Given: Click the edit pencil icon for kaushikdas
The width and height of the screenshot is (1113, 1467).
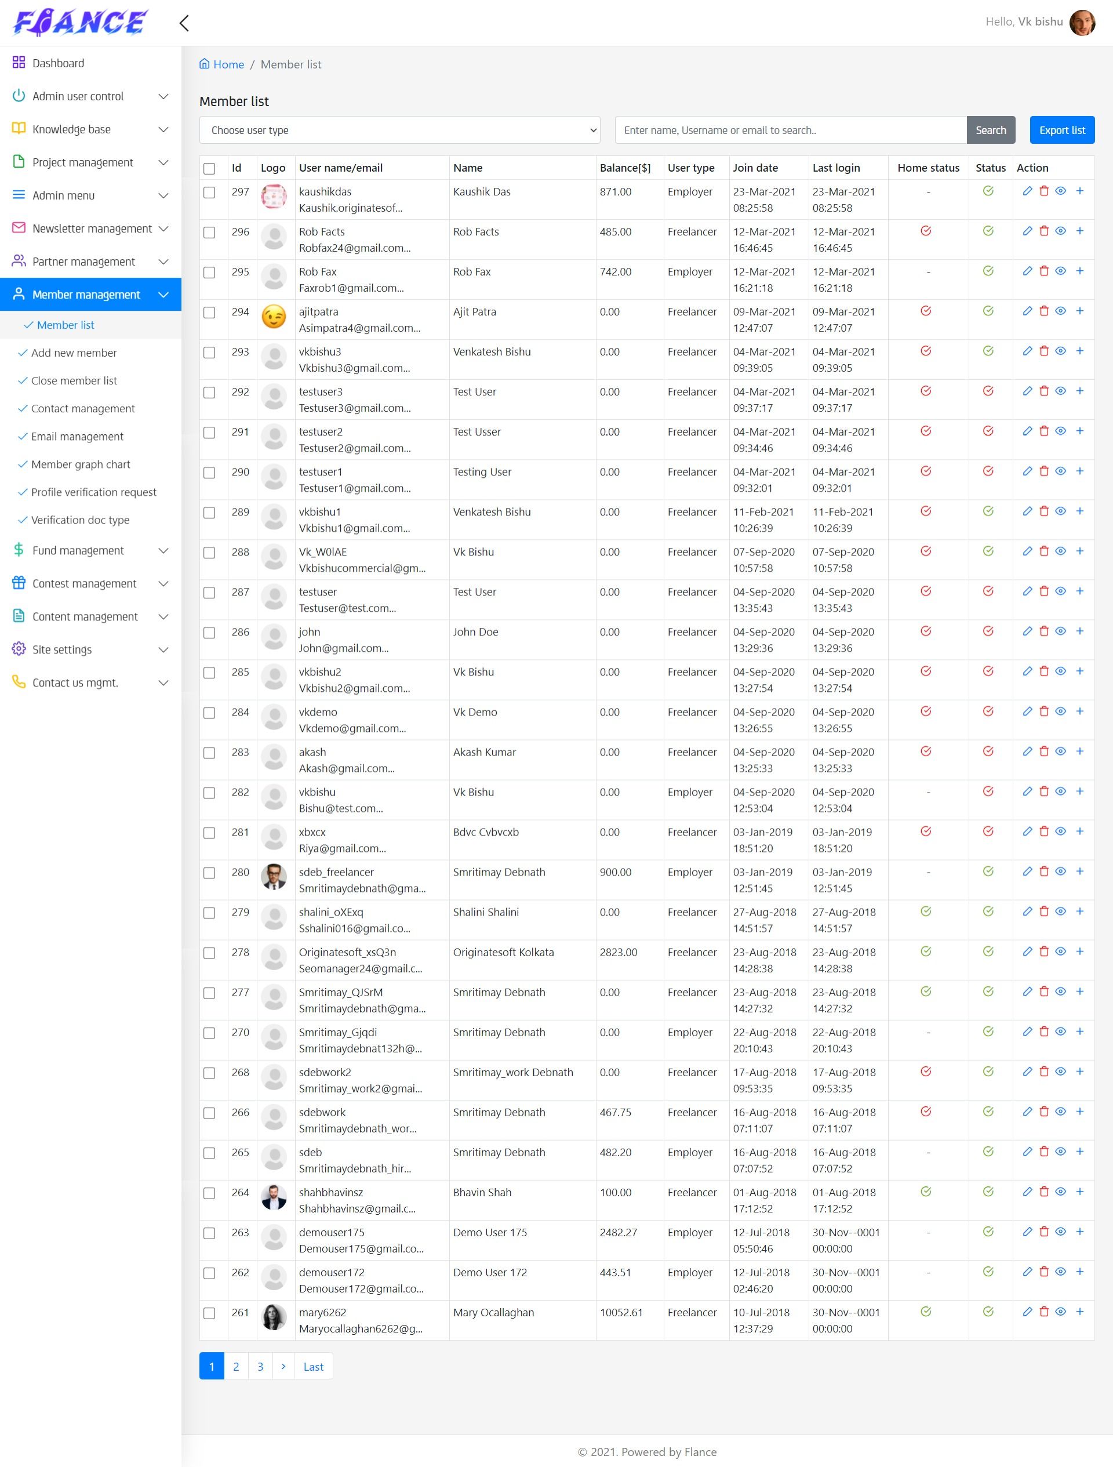Looking at the screenshot, I should pos(1027,191).
